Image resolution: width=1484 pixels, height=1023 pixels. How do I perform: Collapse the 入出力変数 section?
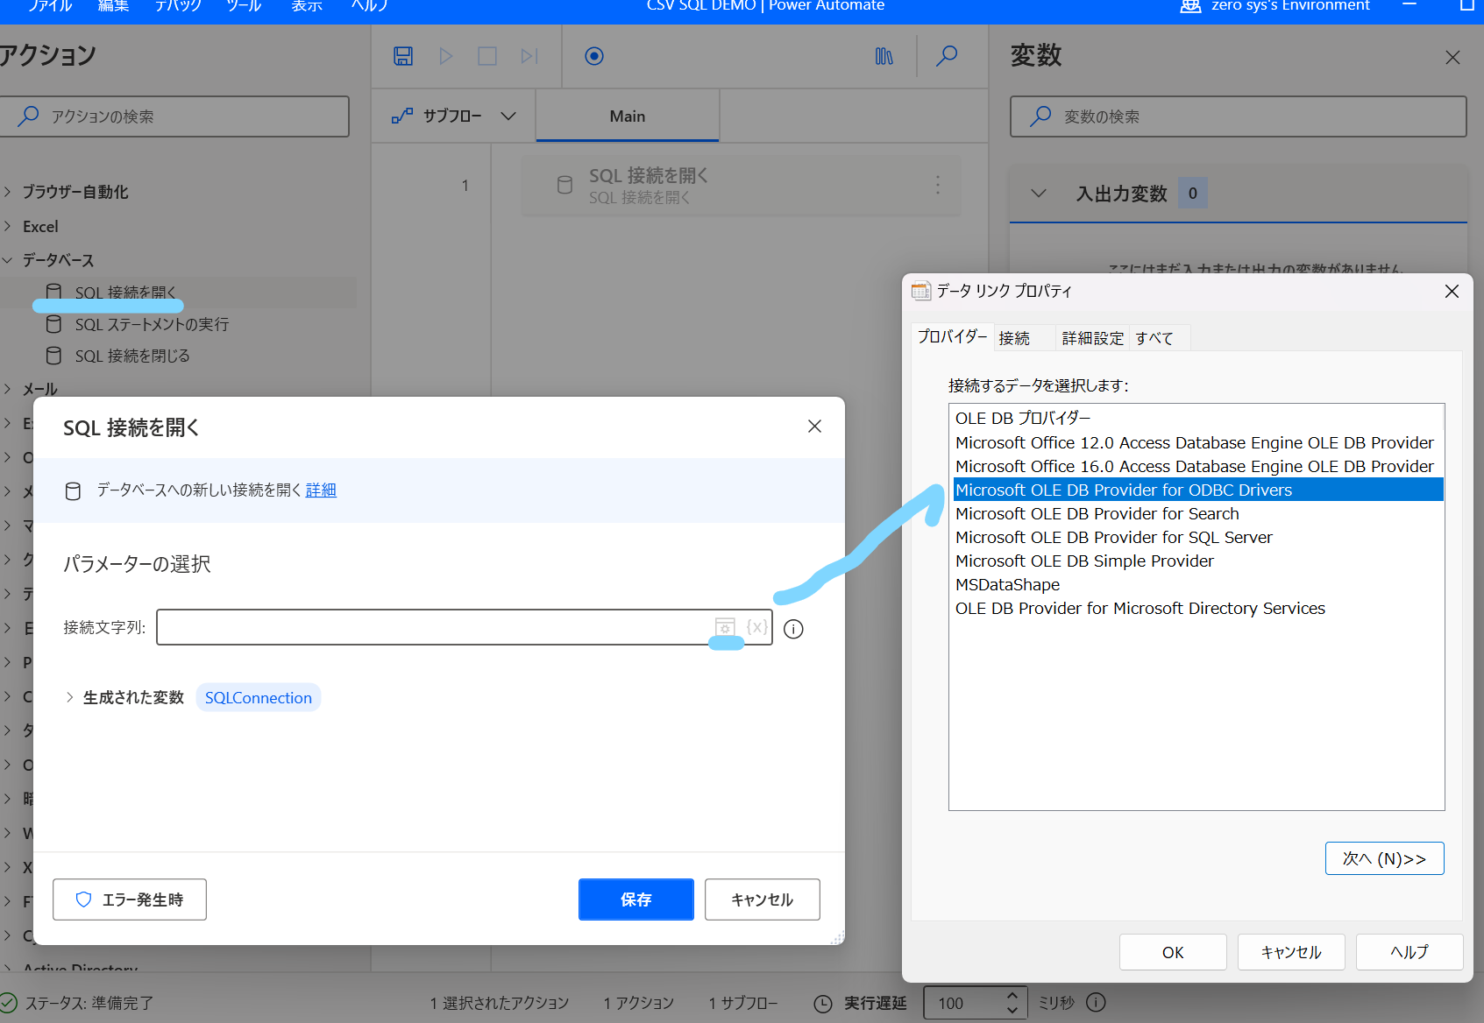[1039, 193]
